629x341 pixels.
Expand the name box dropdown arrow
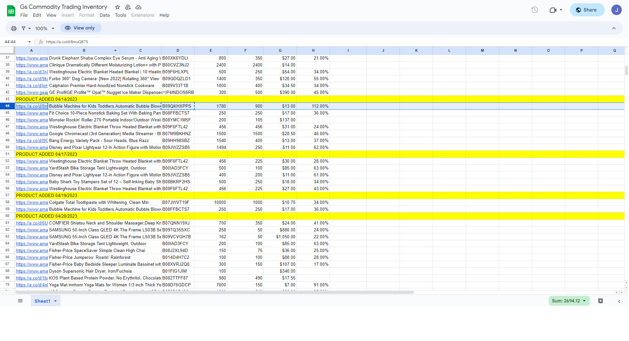pyautogui.click(x=29, y=42)
